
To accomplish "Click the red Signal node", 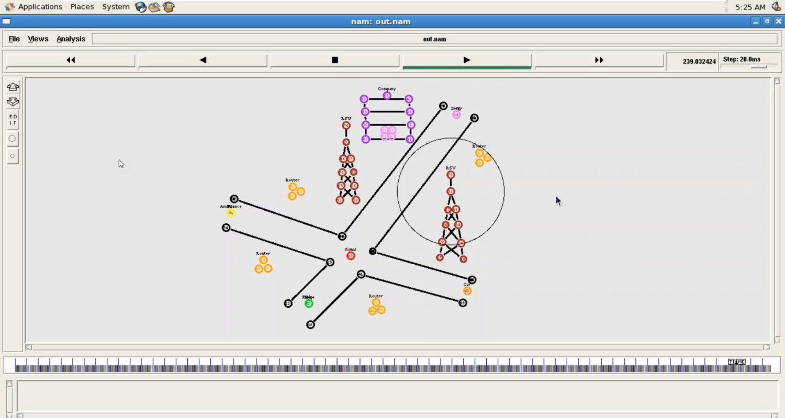I will (351, 256).
